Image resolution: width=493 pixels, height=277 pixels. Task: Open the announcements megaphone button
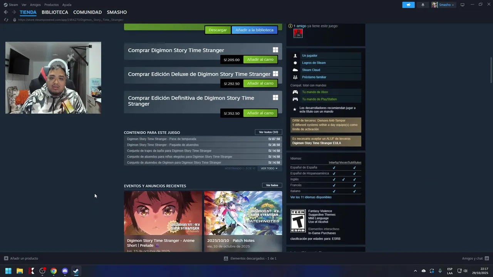[408, 5]
